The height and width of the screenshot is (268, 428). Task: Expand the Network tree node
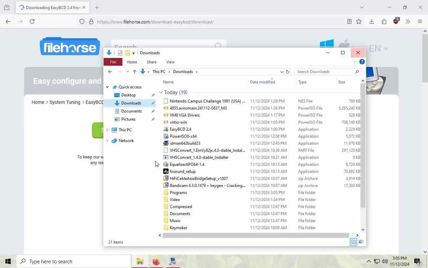(107, 141)
